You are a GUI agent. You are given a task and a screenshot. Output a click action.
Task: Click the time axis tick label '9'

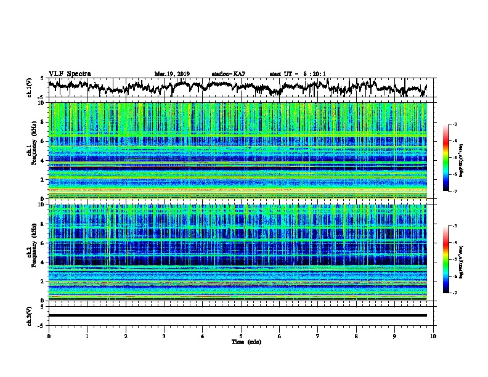tap(394, 336)
